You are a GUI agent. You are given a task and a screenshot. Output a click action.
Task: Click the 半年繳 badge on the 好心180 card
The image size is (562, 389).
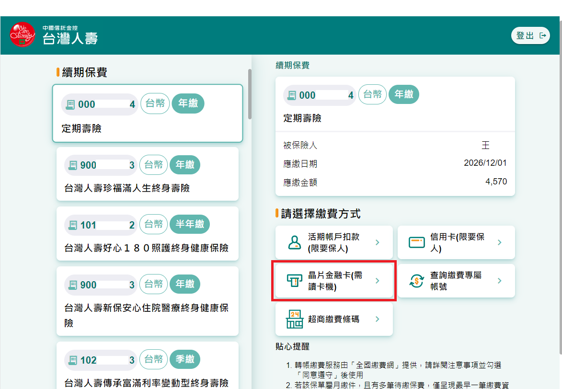coord(190,224)
